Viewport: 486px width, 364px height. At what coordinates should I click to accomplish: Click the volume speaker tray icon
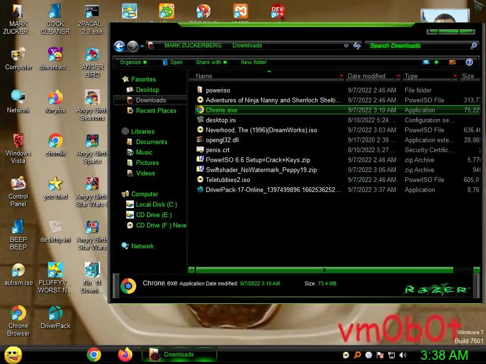[403, 355]
